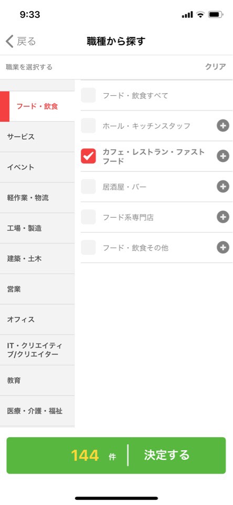Select the 工場・製造 category
233x505 pixels.
click(x=37, y=228)
